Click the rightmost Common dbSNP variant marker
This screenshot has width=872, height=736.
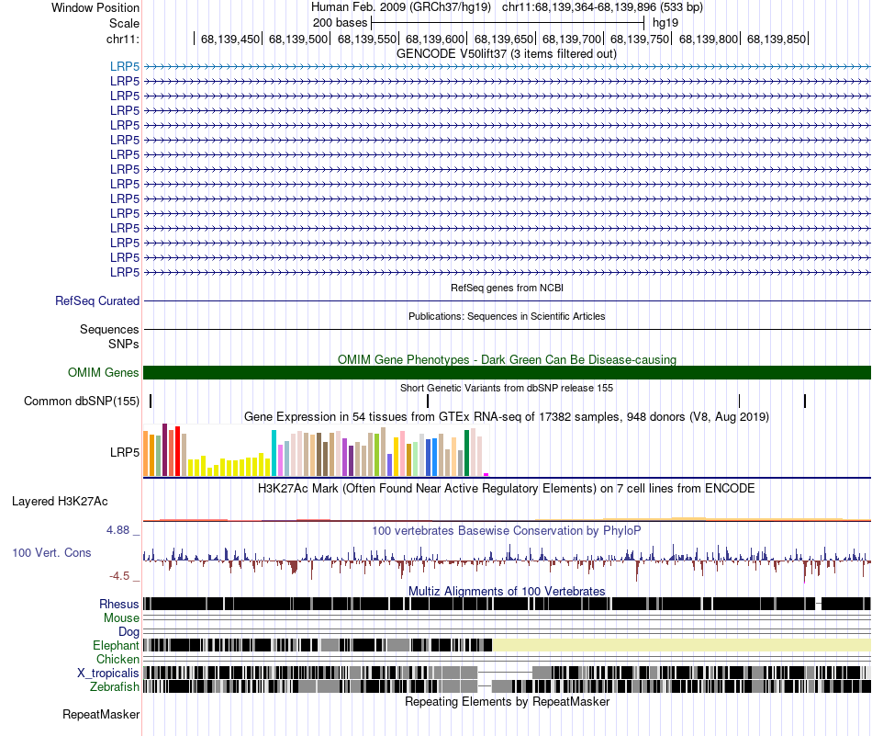click(x=805, y=401)
